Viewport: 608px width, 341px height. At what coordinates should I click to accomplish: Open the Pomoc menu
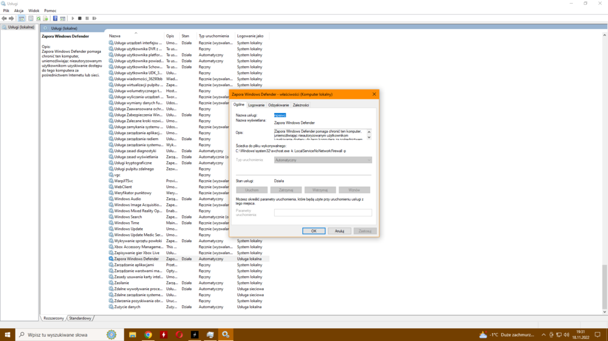[50, 10]
